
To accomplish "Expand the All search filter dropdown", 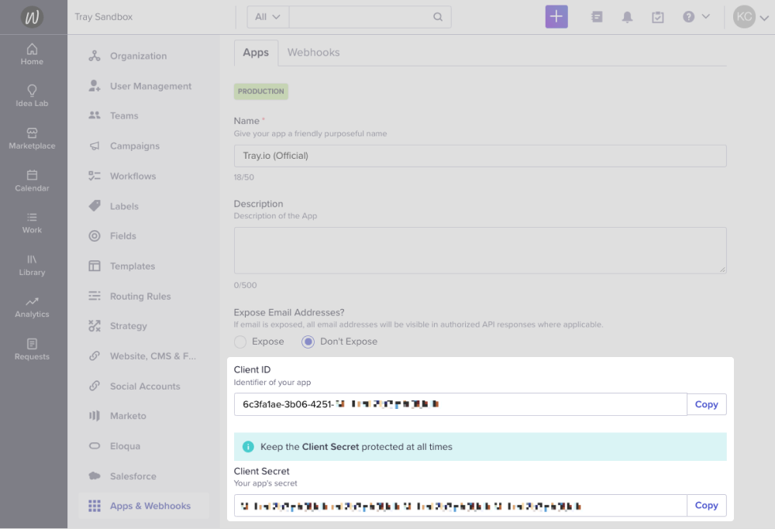I will [x=267, y=17].
